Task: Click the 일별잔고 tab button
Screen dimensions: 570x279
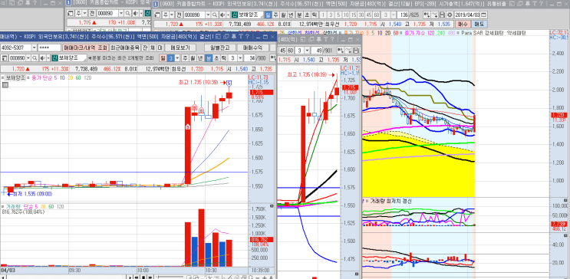Action: point(220,48)
